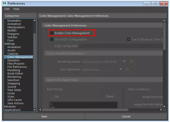Select NURBS category
170x122 pixels.
pos(12,30)
